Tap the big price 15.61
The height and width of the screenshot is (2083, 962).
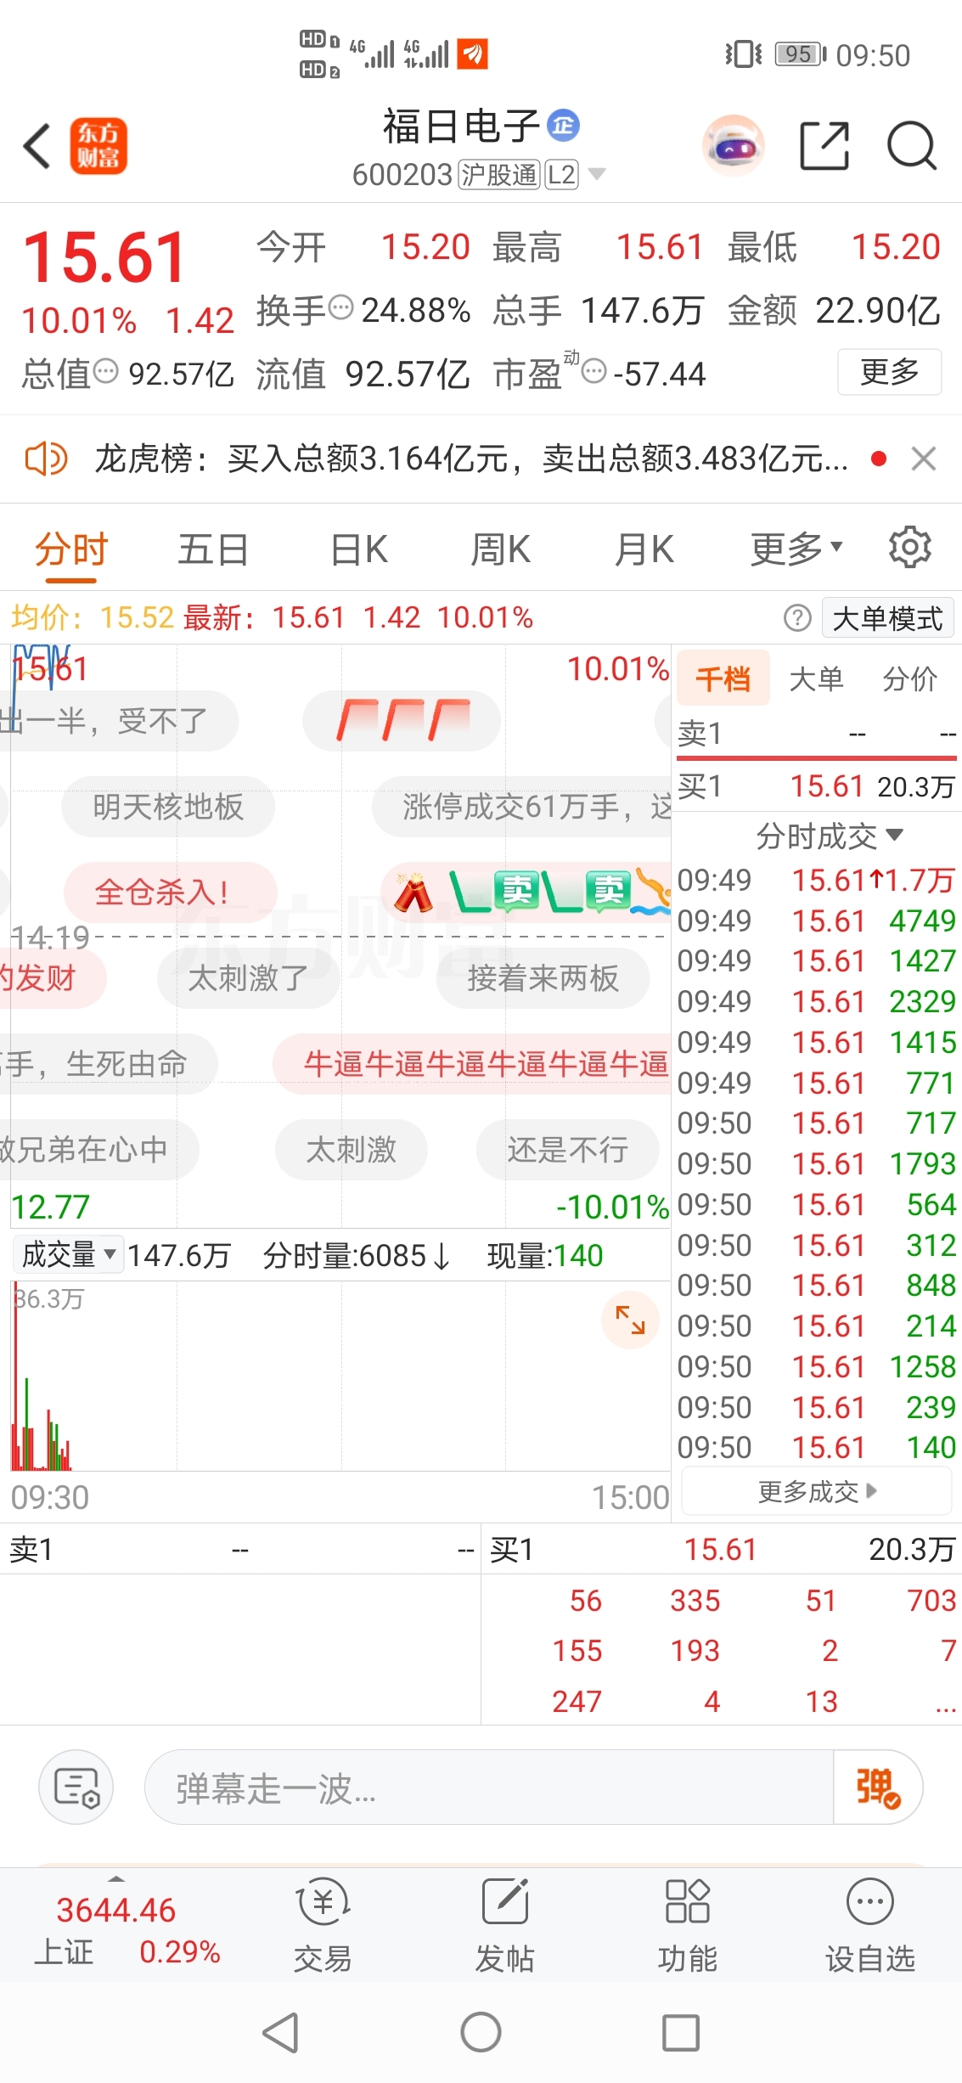104,257
